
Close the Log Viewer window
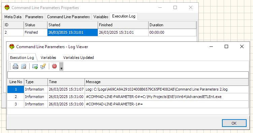pyautogui.click(x=242, y=46)
